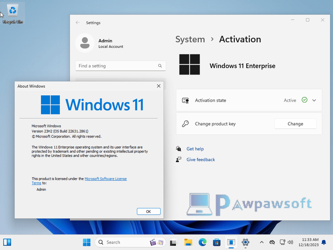
Task: Click the Get help icon
Action: tap(178, 149)
